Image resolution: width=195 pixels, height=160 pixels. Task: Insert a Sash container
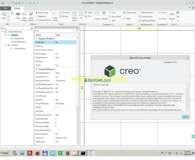112,21
